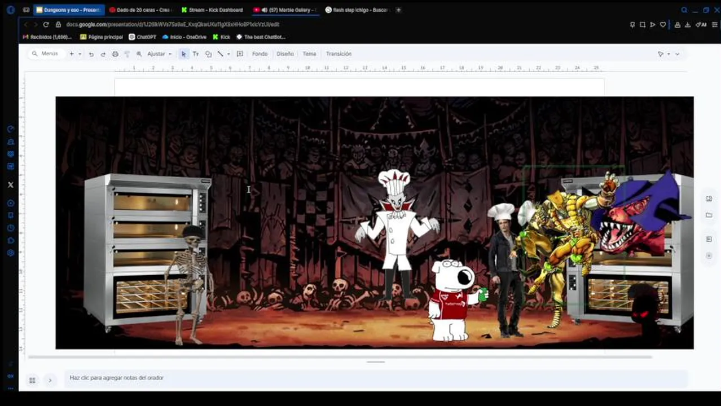Open a new browser tab with plus
Screen dimensions: 721x406
point(398,10)
